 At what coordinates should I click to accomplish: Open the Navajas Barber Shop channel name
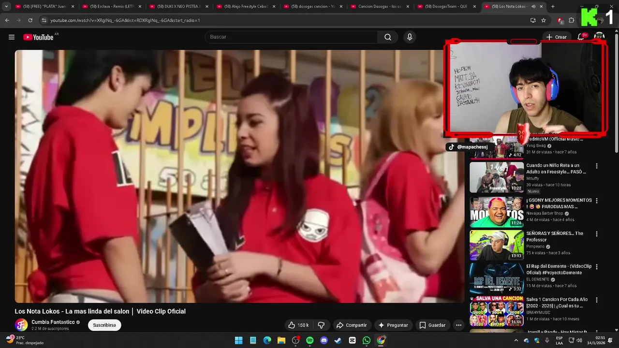[x=545, y=213]
